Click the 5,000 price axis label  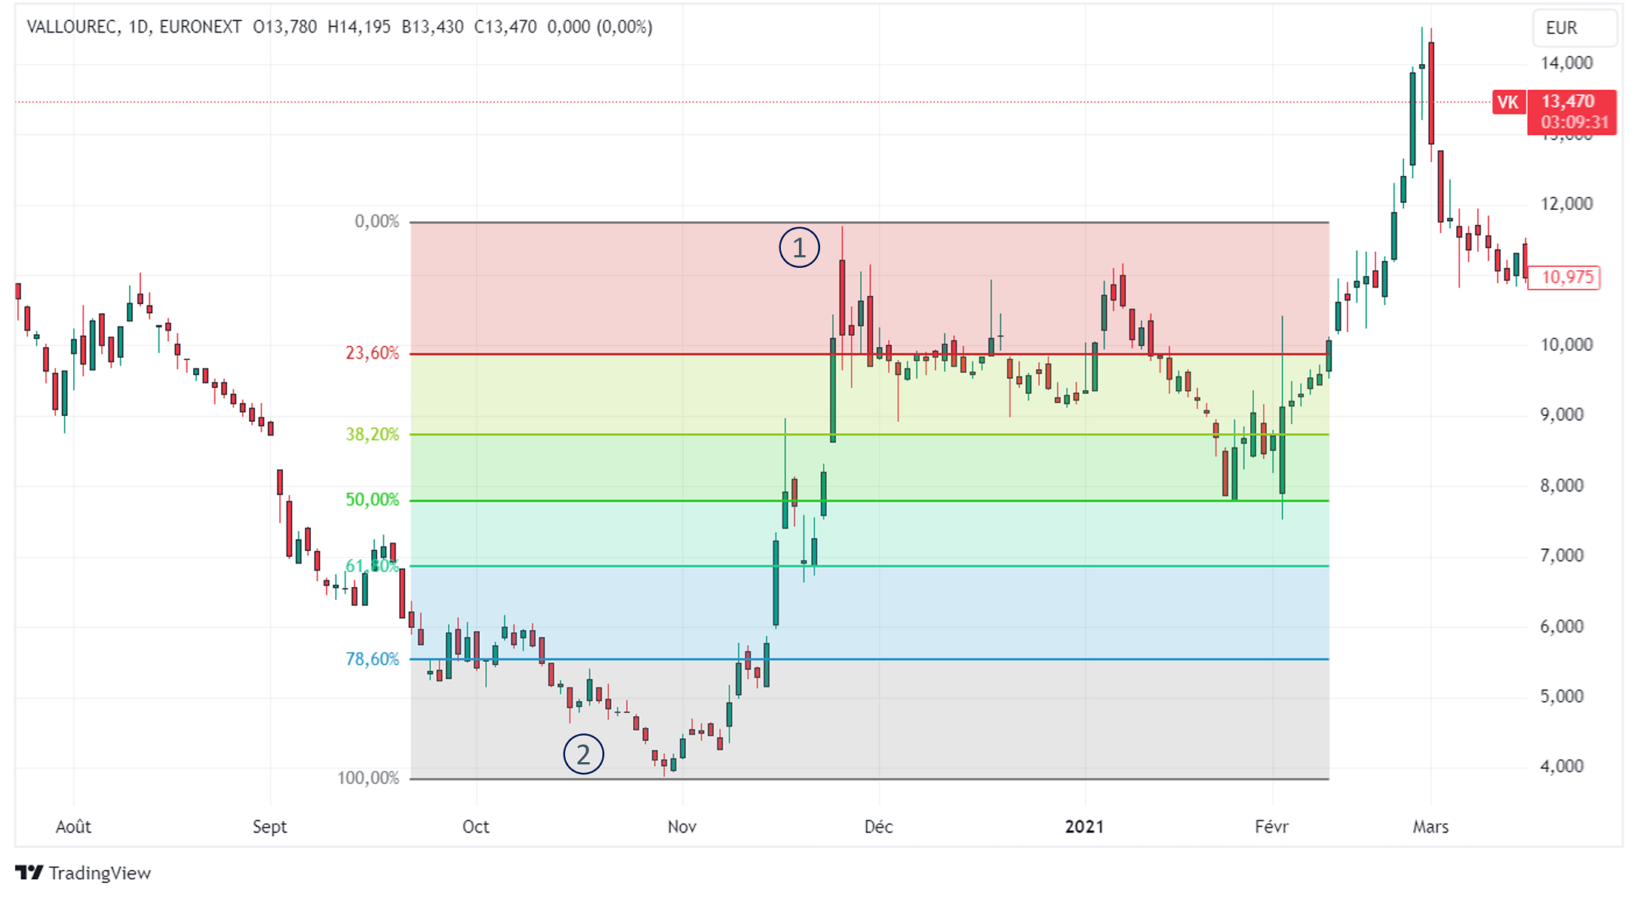coord(1562,696)
